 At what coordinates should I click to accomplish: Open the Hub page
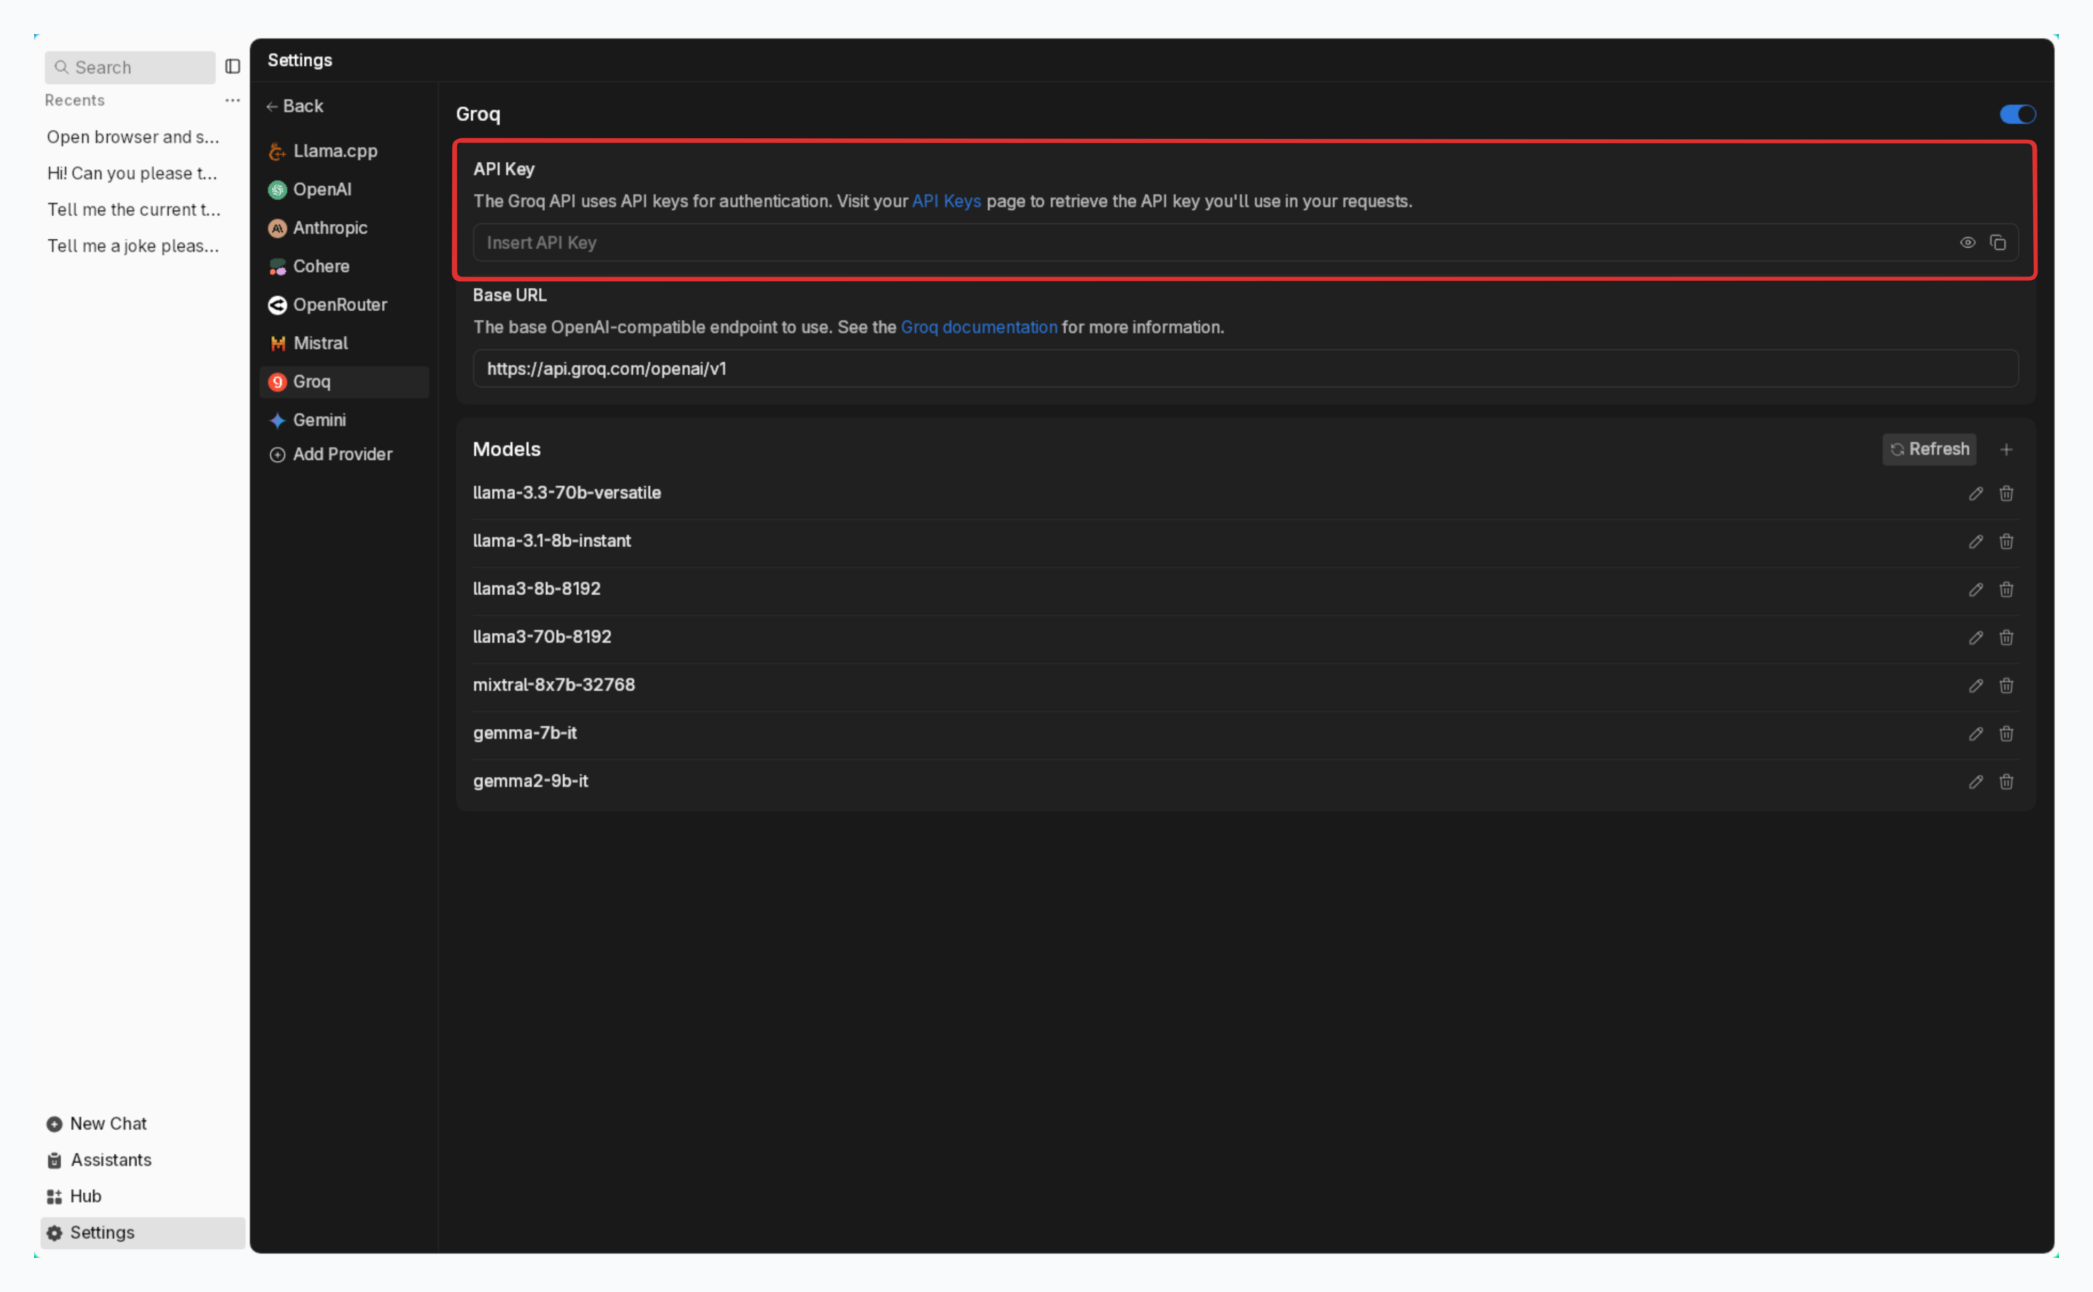(85, 1196)
